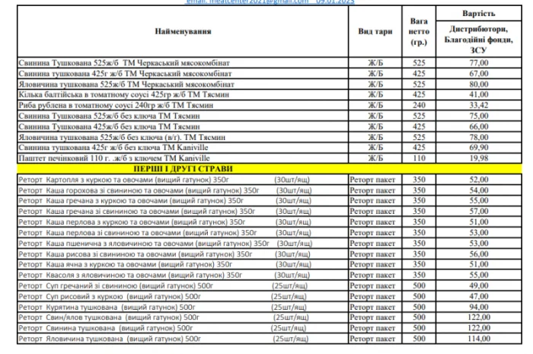This screenshot has width=533, height=354.
Task: Click the 'Вага нетто (гр.)' column header
Action: [x=418, y=32]
